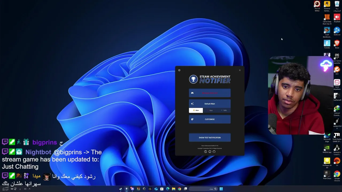Click the trophy notifier icon in the taskbar

click(x=127, y=189)
